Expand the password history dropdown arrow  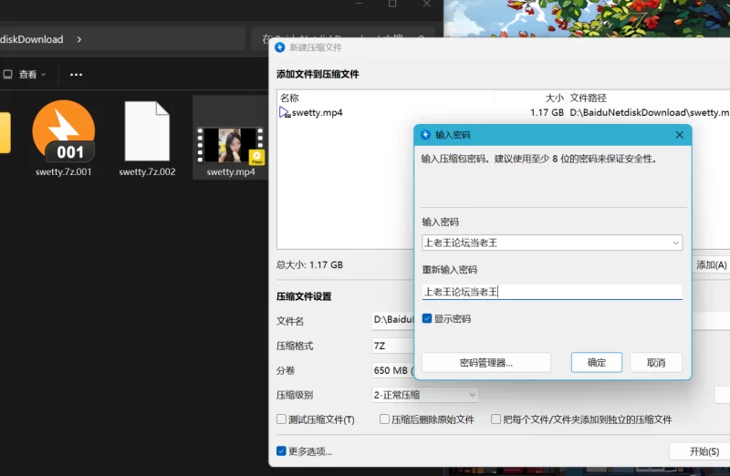point(675,243)
